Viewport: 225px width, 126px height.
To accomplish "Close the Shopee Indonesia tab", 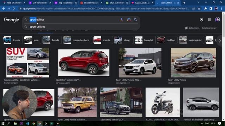I will pos(102,3).
